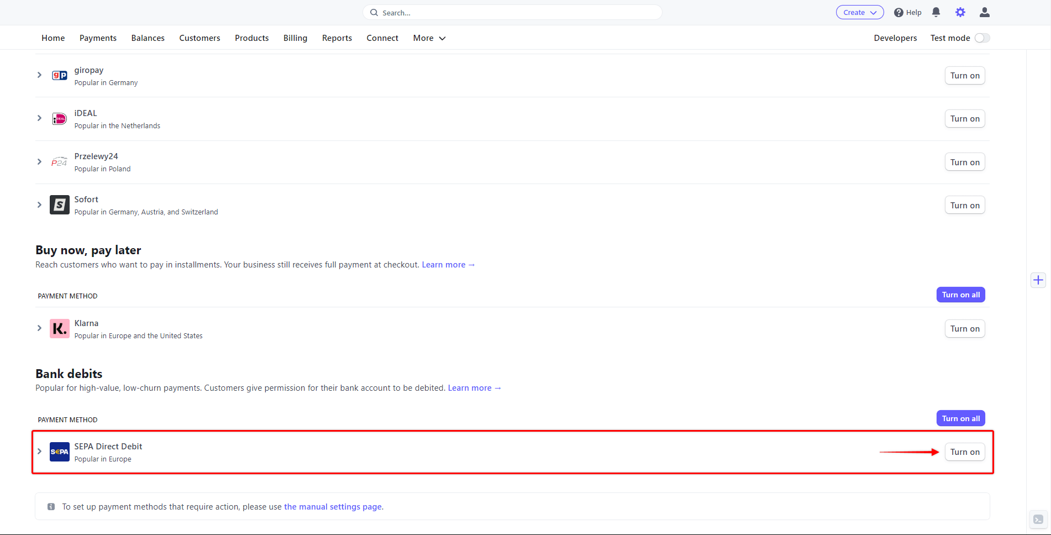Open the Create dropdown button
The image size is (1051, 535).
859,13
